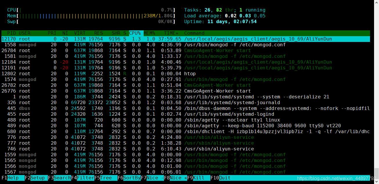
Task: Select aliyun-service row PID 777
Action: coord(186,143)
